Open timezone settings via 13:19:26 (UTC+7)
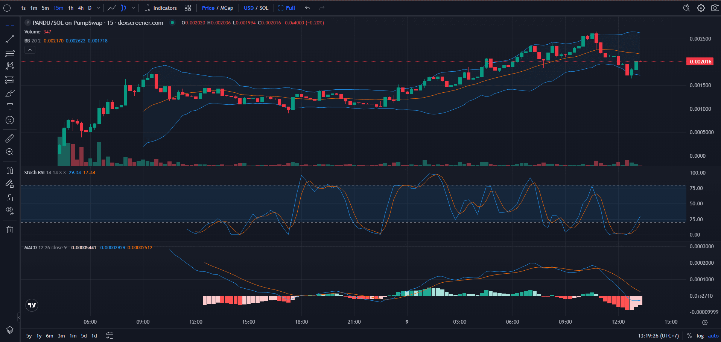721x342 pixels. [x=659, y=336]
